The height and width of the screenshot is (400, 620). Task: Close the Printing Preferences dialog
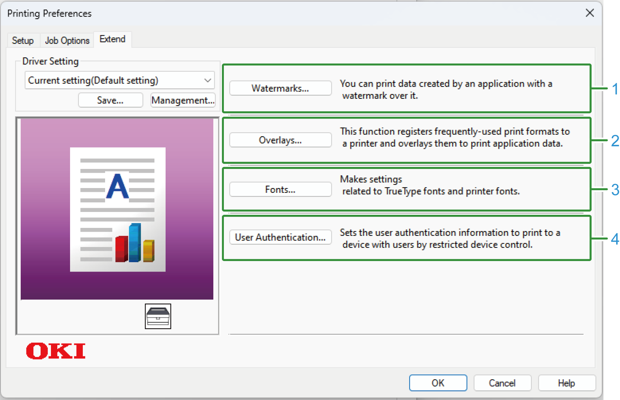pyautogui.click(x=589, y=13)
